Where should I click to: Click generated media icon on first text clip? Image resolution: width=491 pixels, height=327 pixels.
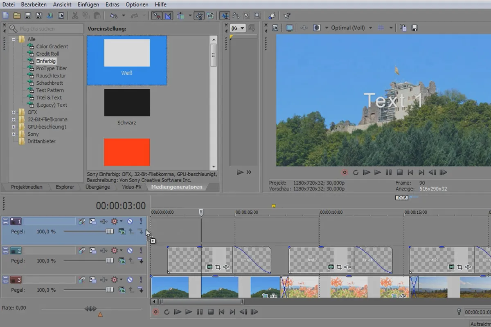[209, 267]
